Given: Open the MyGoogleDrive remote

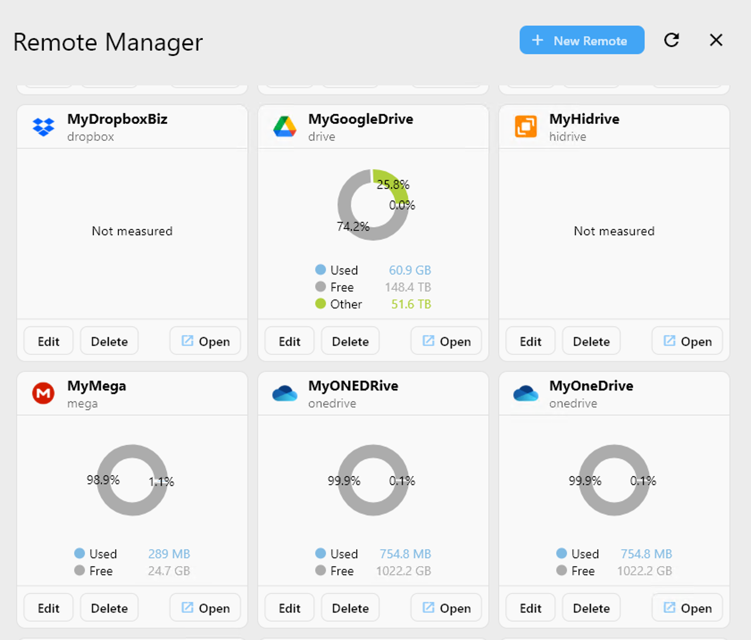Looking at the screenshot, I should (x=446, y=341).
